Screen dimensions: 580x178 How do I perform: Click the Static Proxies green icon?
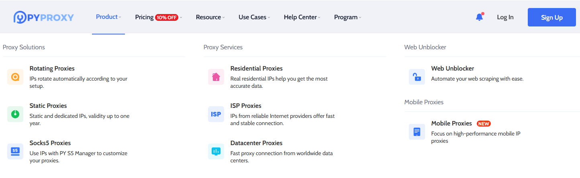15,114
